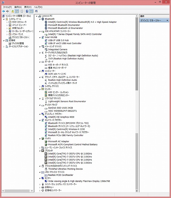Select Shared Folders (共有フォルダー) in left tree
This screenshot has width=171, height=198.
coord(18,28)
